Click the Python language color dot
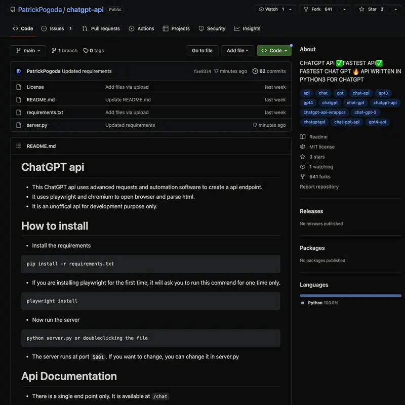 tap(302, 303)
